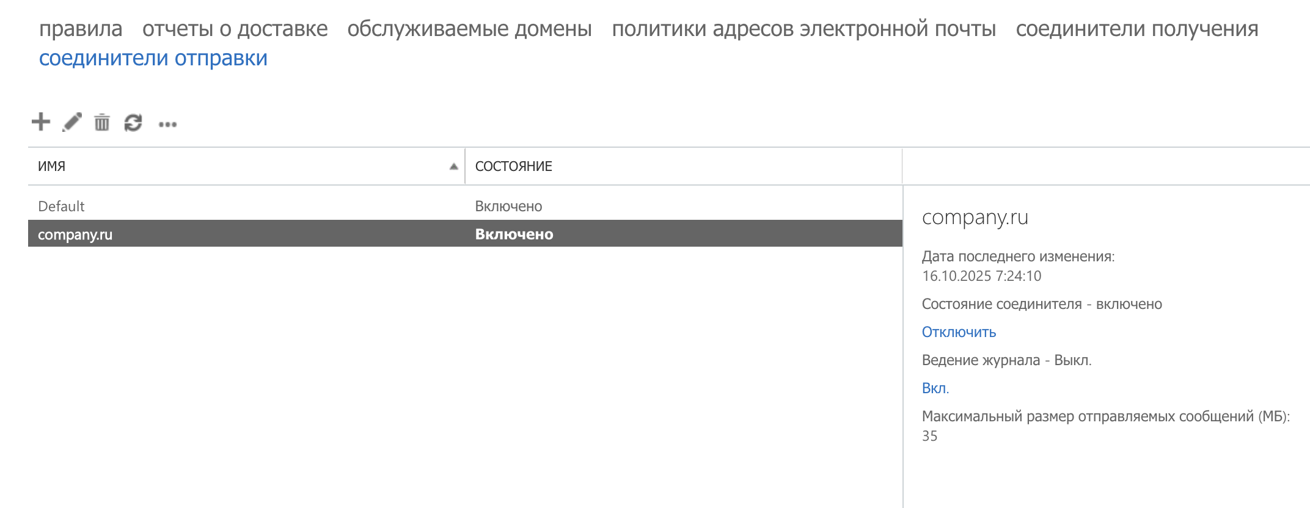Disable connector via Отключить link
This screenshot has width=1310, height=508.
point(959,332)
